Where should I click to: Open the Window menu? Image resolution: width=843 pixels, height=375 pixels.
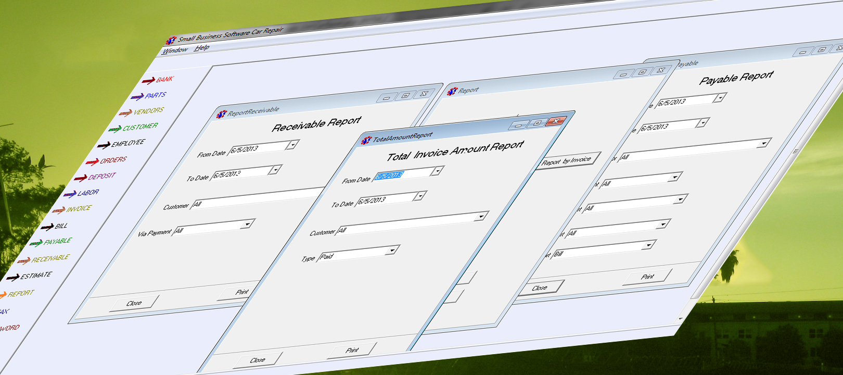click(x=175, y=51)
